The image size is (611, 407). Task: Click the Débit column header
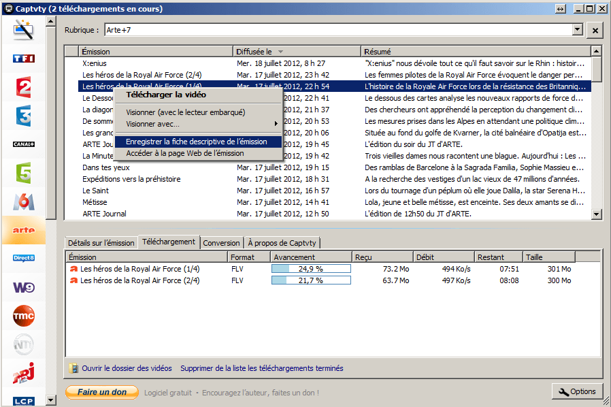(444, 257)
